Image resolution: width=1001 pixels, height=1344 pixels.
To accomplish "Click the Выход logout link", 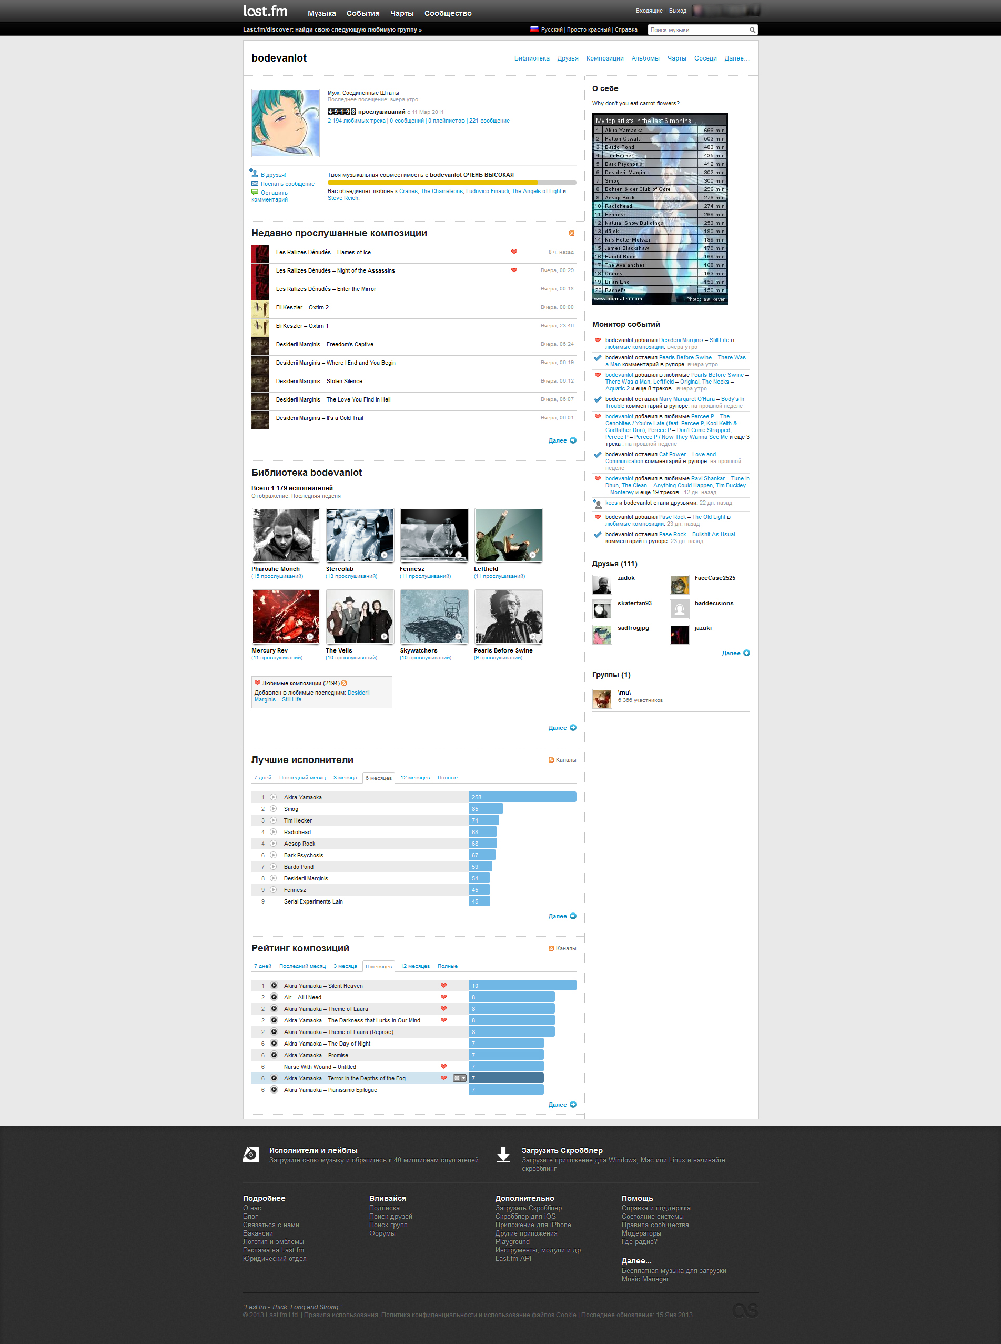I will pyautogui.click(x=678, y=11).
